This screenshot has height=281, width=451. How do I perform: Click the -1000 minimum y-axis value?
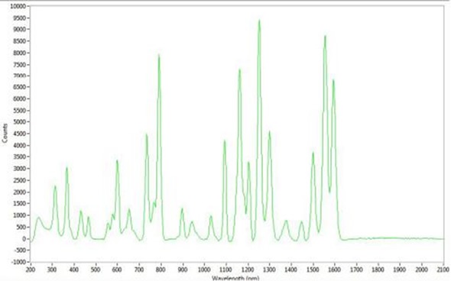[18, 262]
